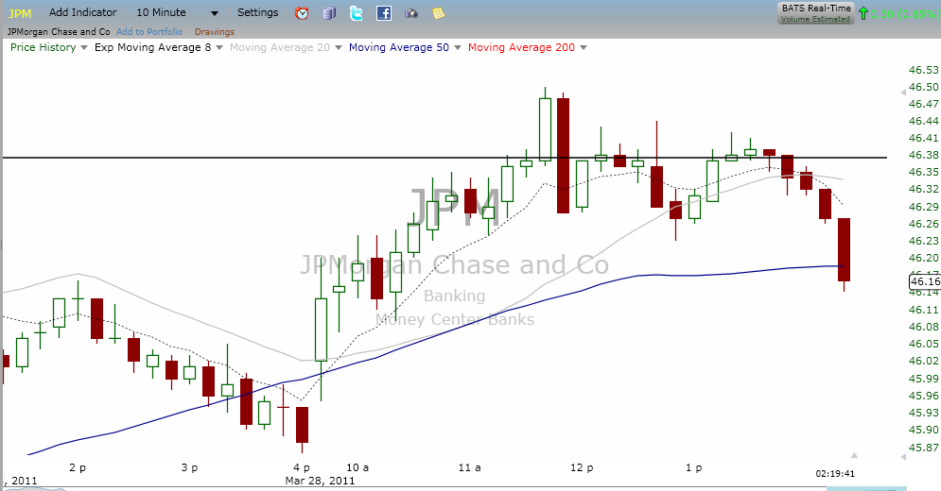Open the Settings menu
Viewport: 941px width, 491px height.
(x=258, y=13)
